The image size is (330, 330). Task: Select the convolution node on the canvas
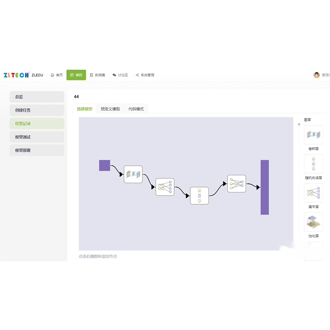point(133,174)
